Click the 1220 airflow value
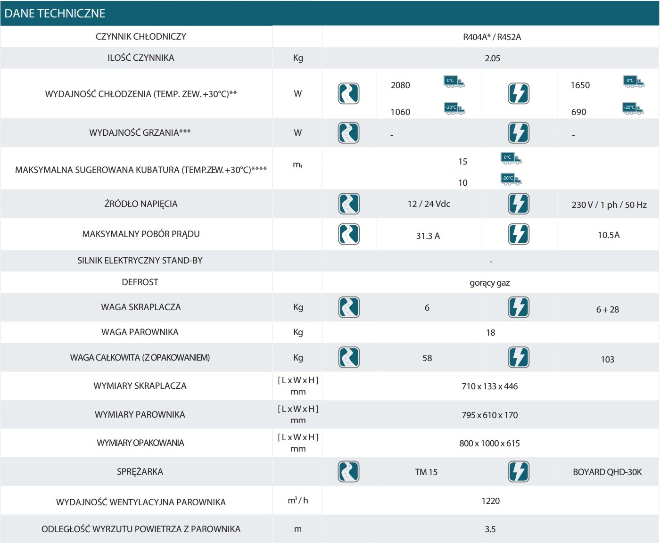The height and width of the screenshot is (543, 660). click(491, 501)
